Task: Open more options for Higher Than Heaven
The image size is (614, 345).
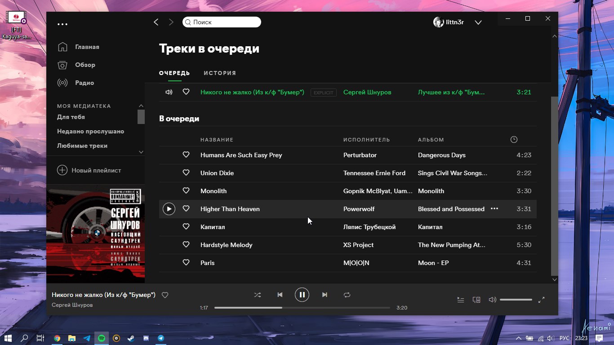Action: point(494,209)
